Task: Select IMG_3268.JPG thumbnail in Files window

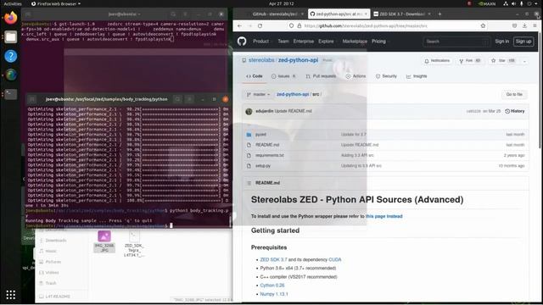Action: coord(104,241)
